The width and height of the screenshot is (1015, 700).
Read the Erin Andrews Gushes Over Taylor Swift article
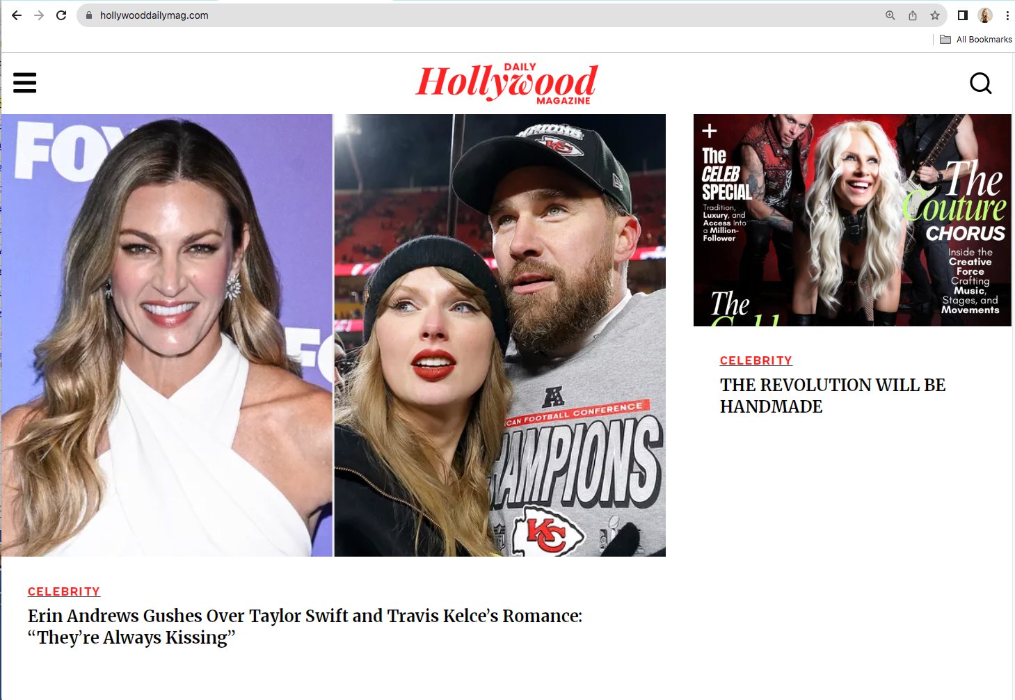[305, 626]
